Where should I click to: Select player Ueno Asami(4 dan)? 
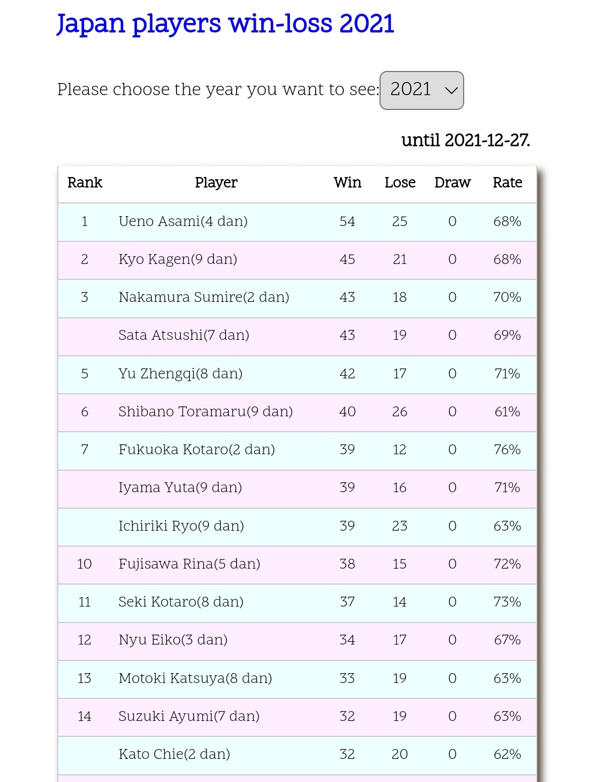183,221
